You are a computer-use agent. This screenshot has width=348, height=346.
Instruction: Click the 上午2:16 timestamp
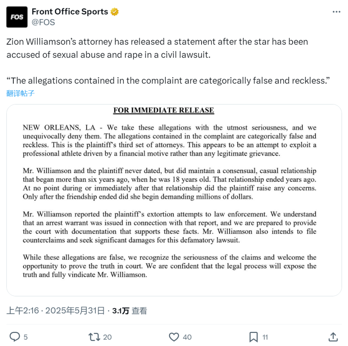pyautogui.click(x=22, y=311)
